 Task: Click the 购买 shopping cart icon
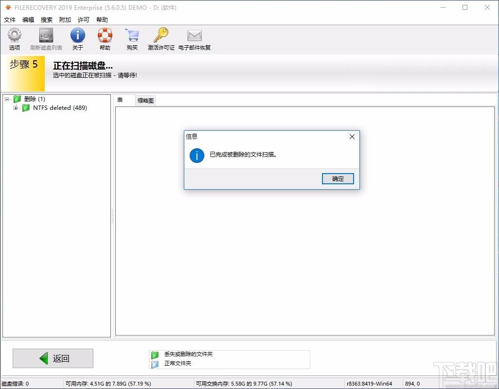coord(132,35)
